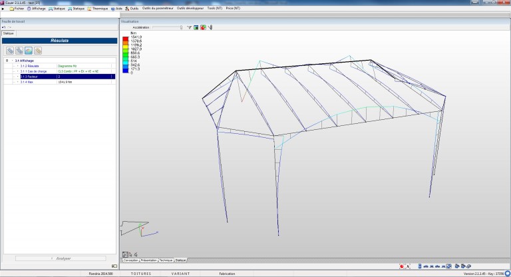Click the green square icon in Visualisation toolbar
Screen dimensions: 511x277
tap(196, 28)
